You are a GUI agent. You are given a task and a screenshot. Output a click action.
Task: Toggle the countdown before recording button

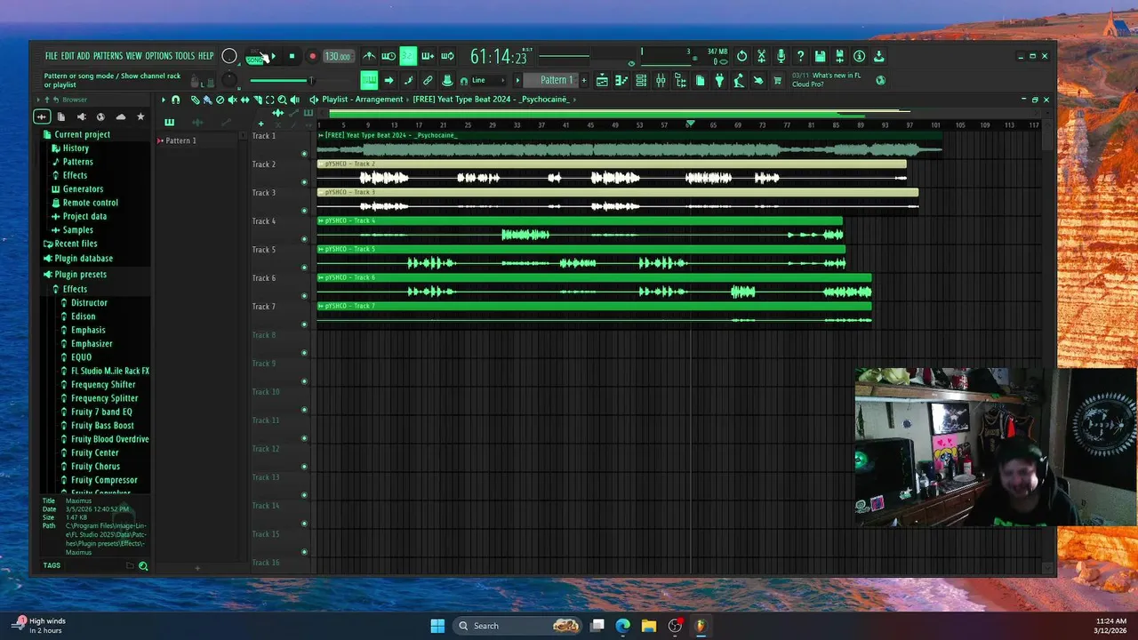pyautogui.click(x=408, y=56)
